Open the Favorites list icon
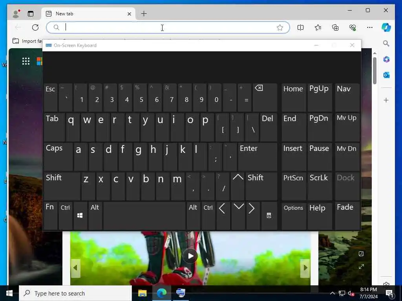 318,27
